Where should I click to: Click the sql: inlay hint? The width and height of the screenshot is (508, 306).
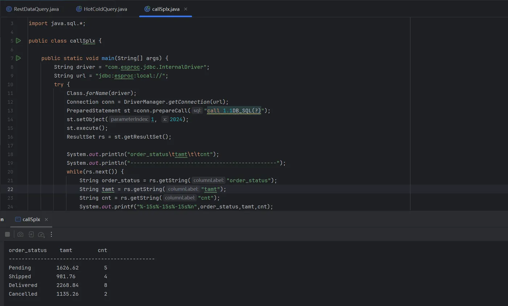click(197, 110)
